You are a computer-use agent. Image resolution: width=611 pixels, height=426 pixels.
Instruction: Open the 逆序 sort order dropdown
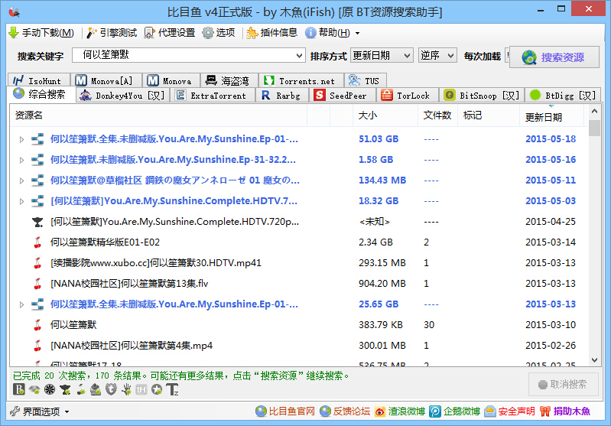tap(437, 56)
